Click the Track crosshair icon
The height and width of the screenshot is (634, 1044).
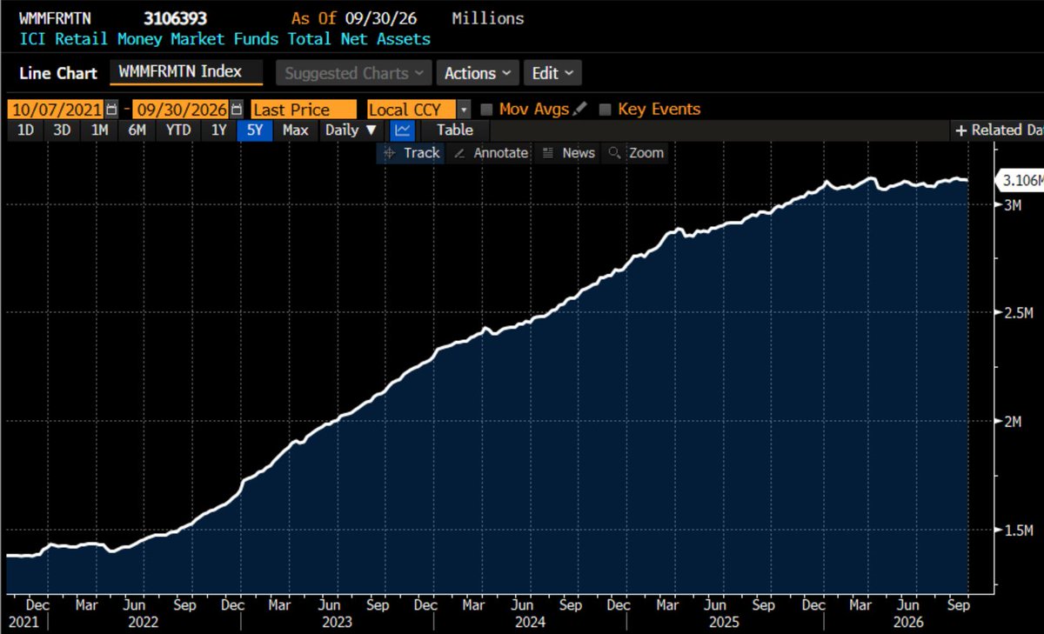[x=388, y=153]
